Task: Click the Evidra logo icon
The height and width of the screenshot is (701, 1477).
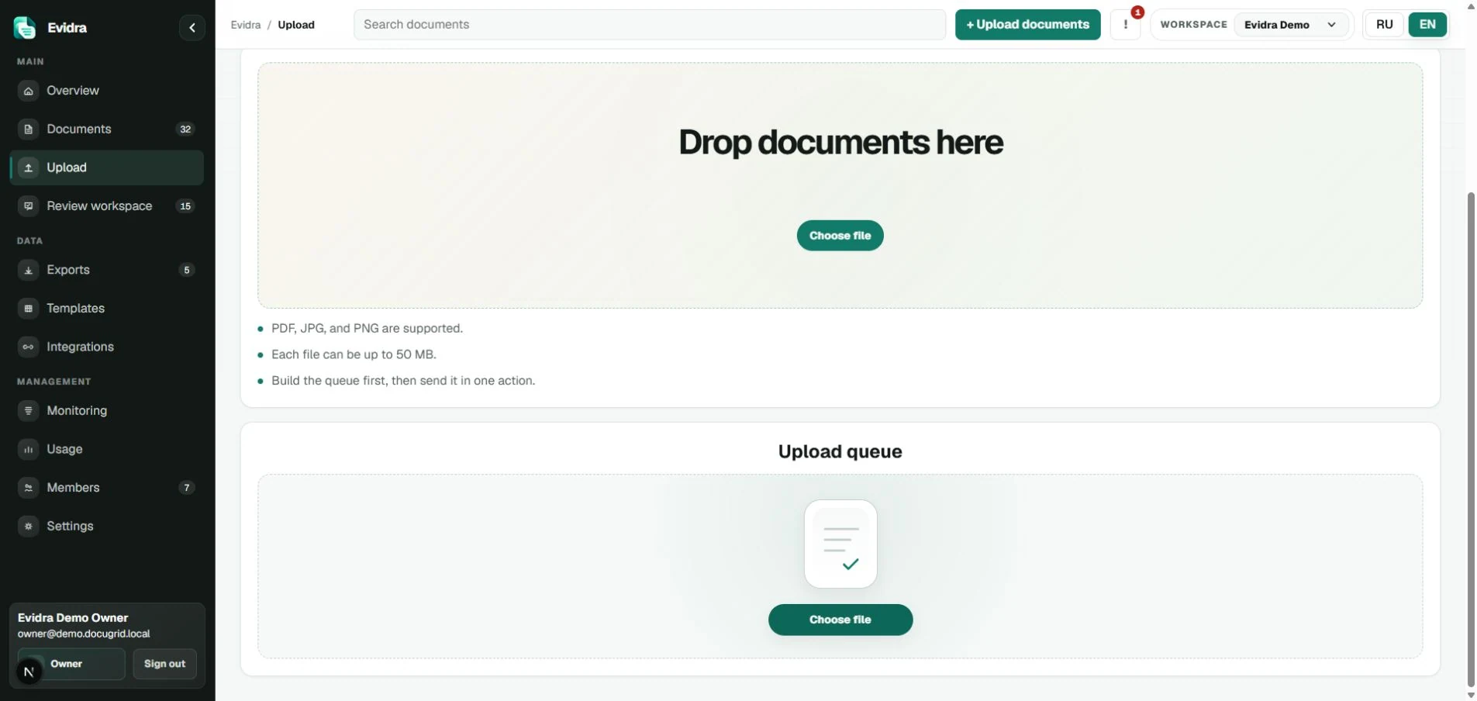Action: point(25,28)
